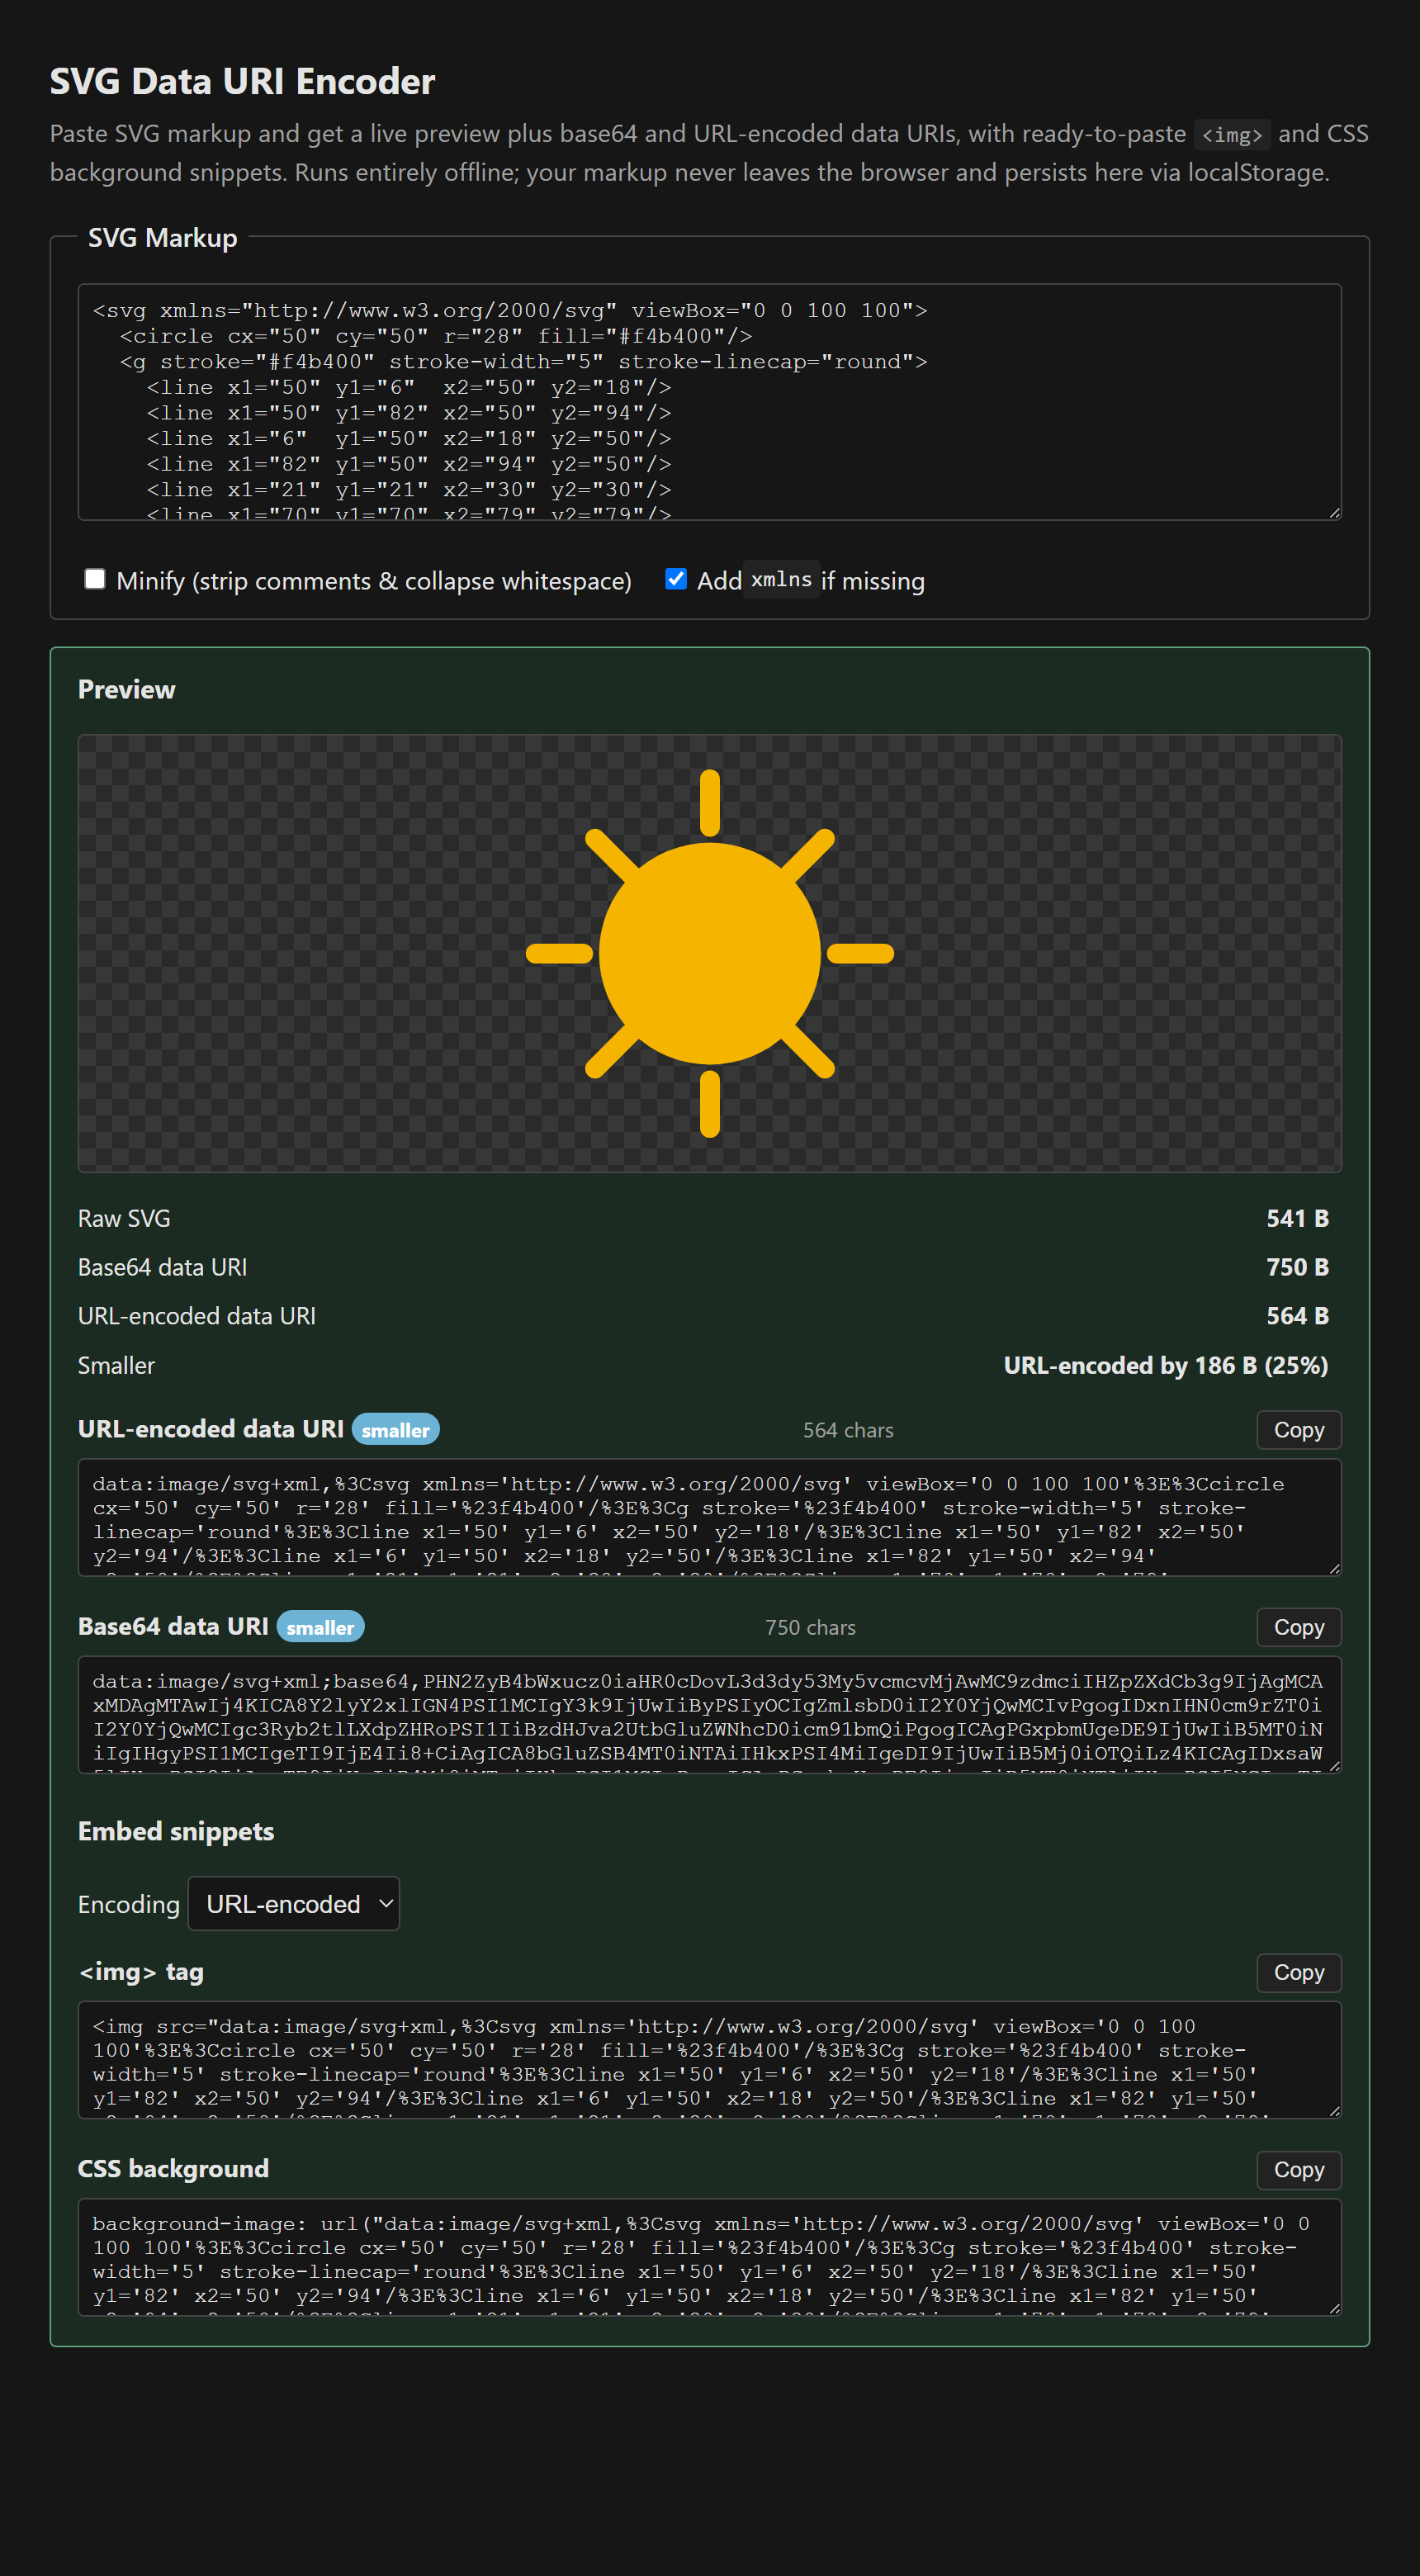Screen dimensions: 1420x2576
Task: Click the 'Encoding' label
Action: 129,1904
